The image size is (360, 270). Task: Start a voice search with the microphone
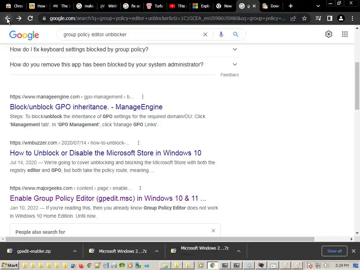(221, 34)
